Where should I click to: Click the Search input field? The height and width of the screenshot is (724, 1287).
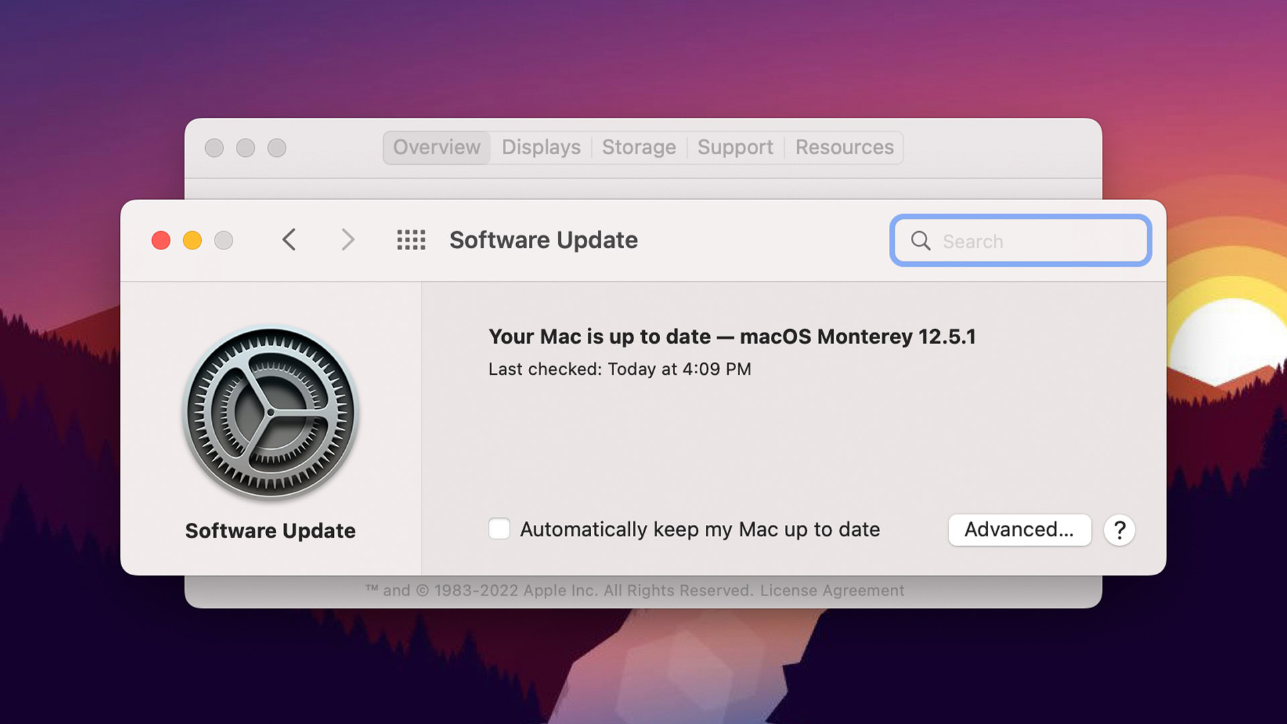(1020, 241)
